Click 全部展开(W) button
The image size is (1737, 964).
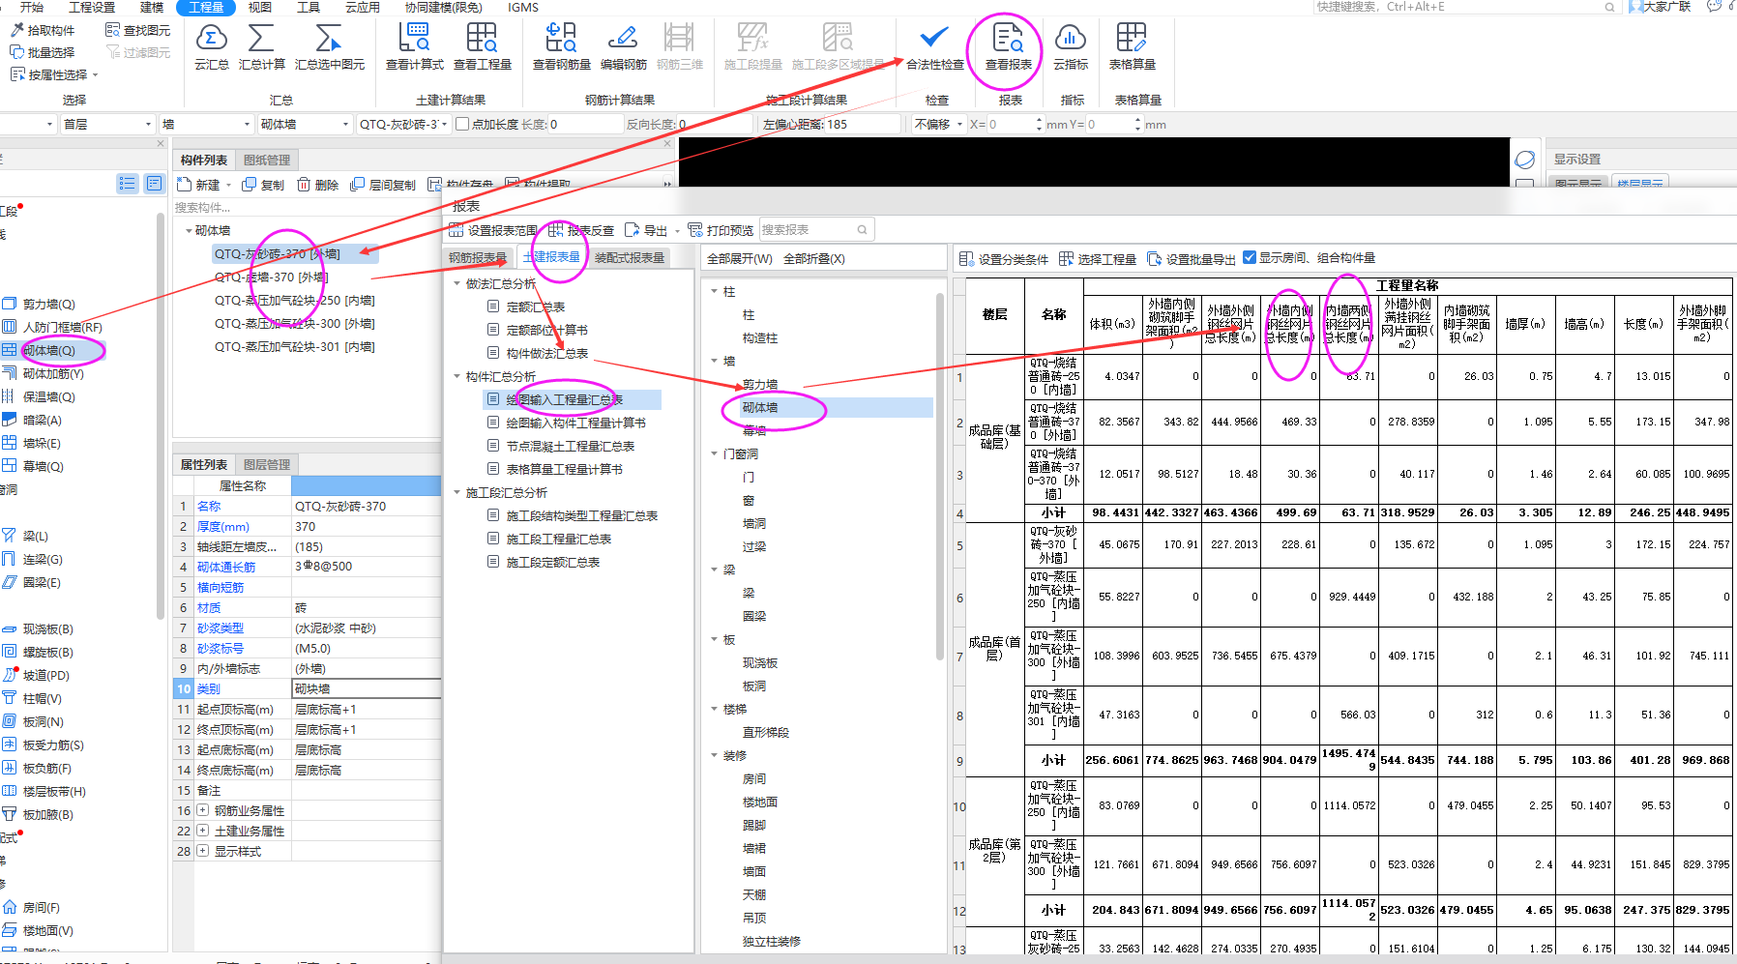pyautogui.click(x=740, y=258)
